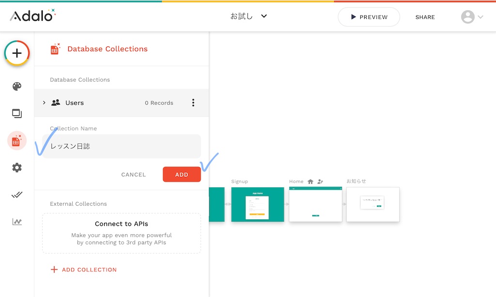
Task: Click the External Collections heading
Action: click(78, 204)
